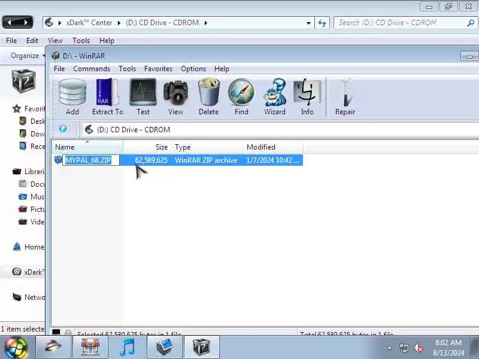479x359 pixels.
Task: Click the Organize button in Explorer
Action: point(27,56)
